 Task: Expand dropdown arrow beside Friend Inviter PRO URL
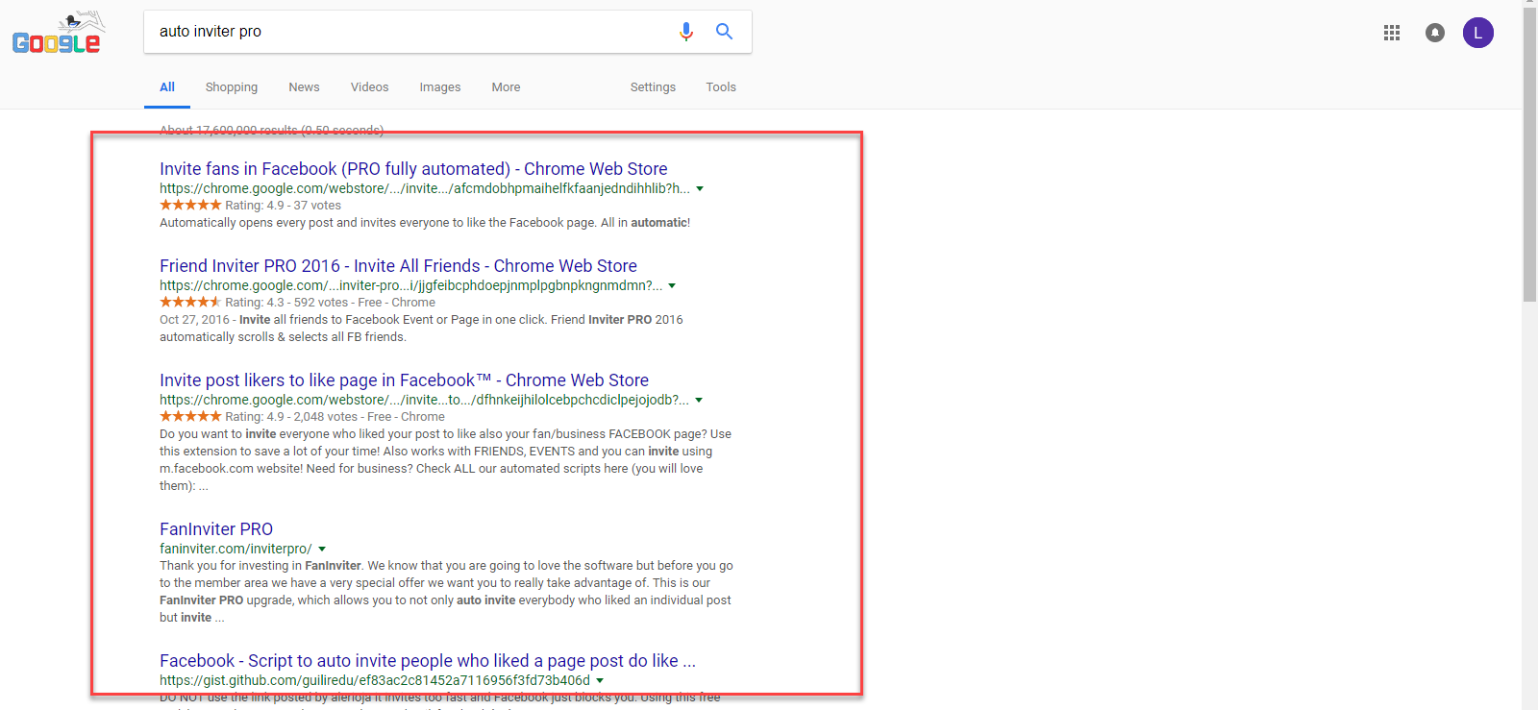[x=672, y=286]
